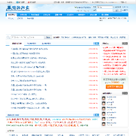Tick the checkbox beside the username field
Image resolution: width=136 pixels, height=136 pixels.
pos(114,7)
